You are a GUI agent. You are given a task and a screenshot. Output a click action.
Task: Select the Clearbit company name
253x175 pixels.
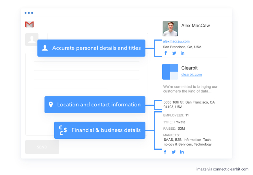(x=189, y=68)
